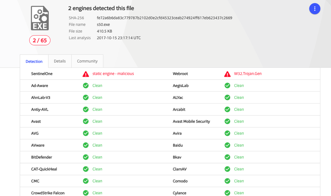Screen dimensions: 331x196
Task: Click the green check icon in the Avast row
Action: tap(86, 122)
